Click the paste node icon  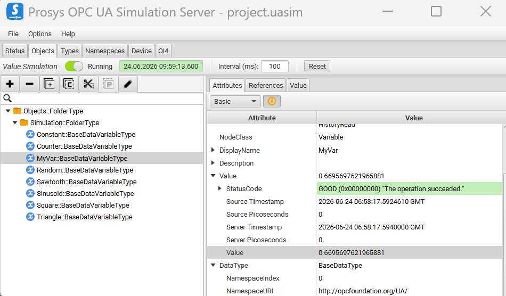[108, 84]
